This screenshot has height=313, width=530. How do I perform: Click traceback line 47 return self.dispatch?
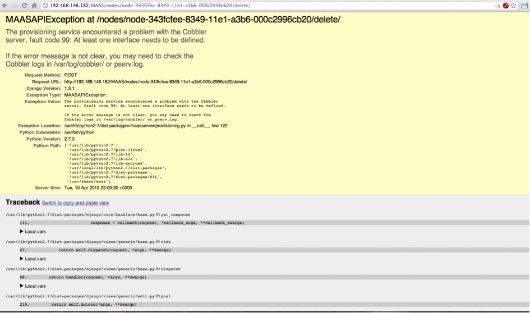[274, 250]
